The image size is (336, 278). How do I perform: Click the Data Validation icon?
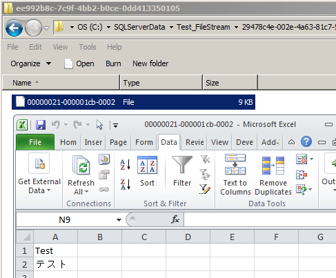pos(302,159)
